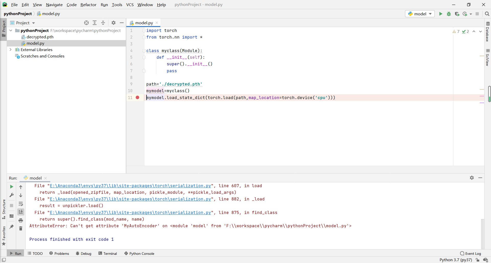Hide the Project tool window
The width and height of the screenshot is (491, 263).
click(x=122, y=23)
